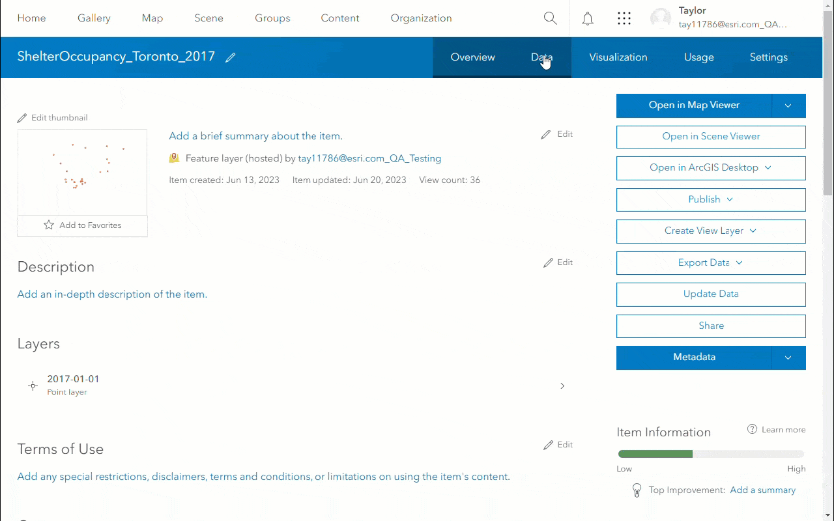Click Taylor's profile avatar
Image resolution: width=834 pixels, height=521 pixels.
pyautogui.click(x=661, y=18)
